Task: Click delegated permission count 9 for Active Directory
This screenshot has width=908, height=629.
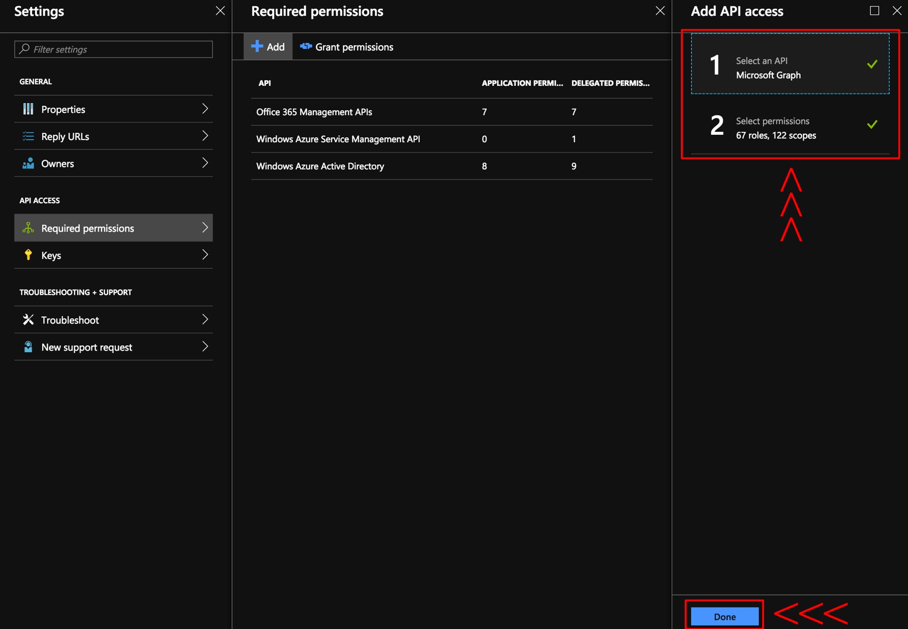Action: [x=574, y=166]
